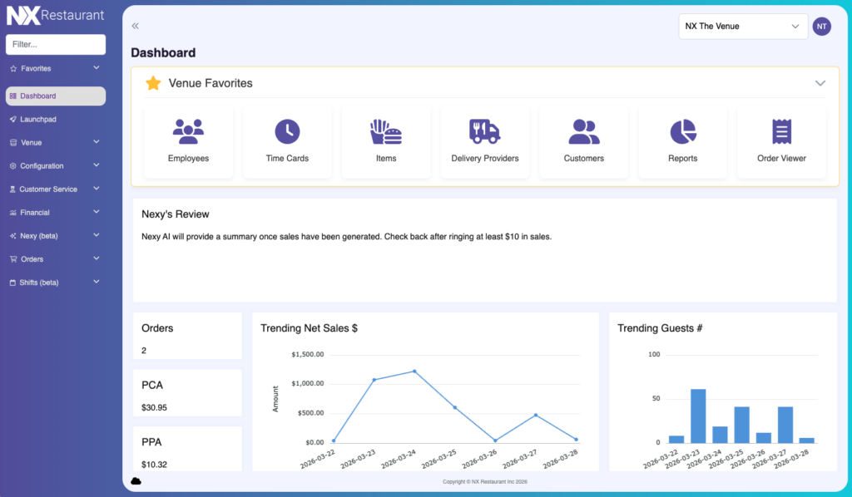Open the NT profile avatar
Image resolution: width=852 pixels, height=497 pixels.
821,26
